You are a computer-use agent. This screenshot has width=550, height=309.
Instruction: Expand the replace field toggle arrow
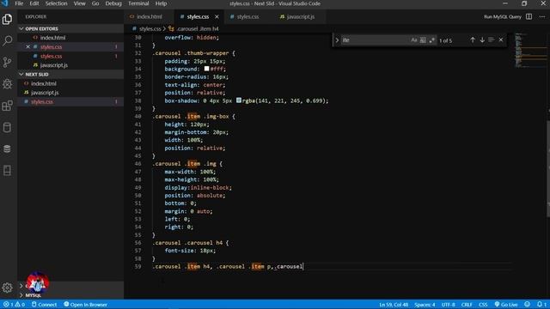click(x=337, y=40)
